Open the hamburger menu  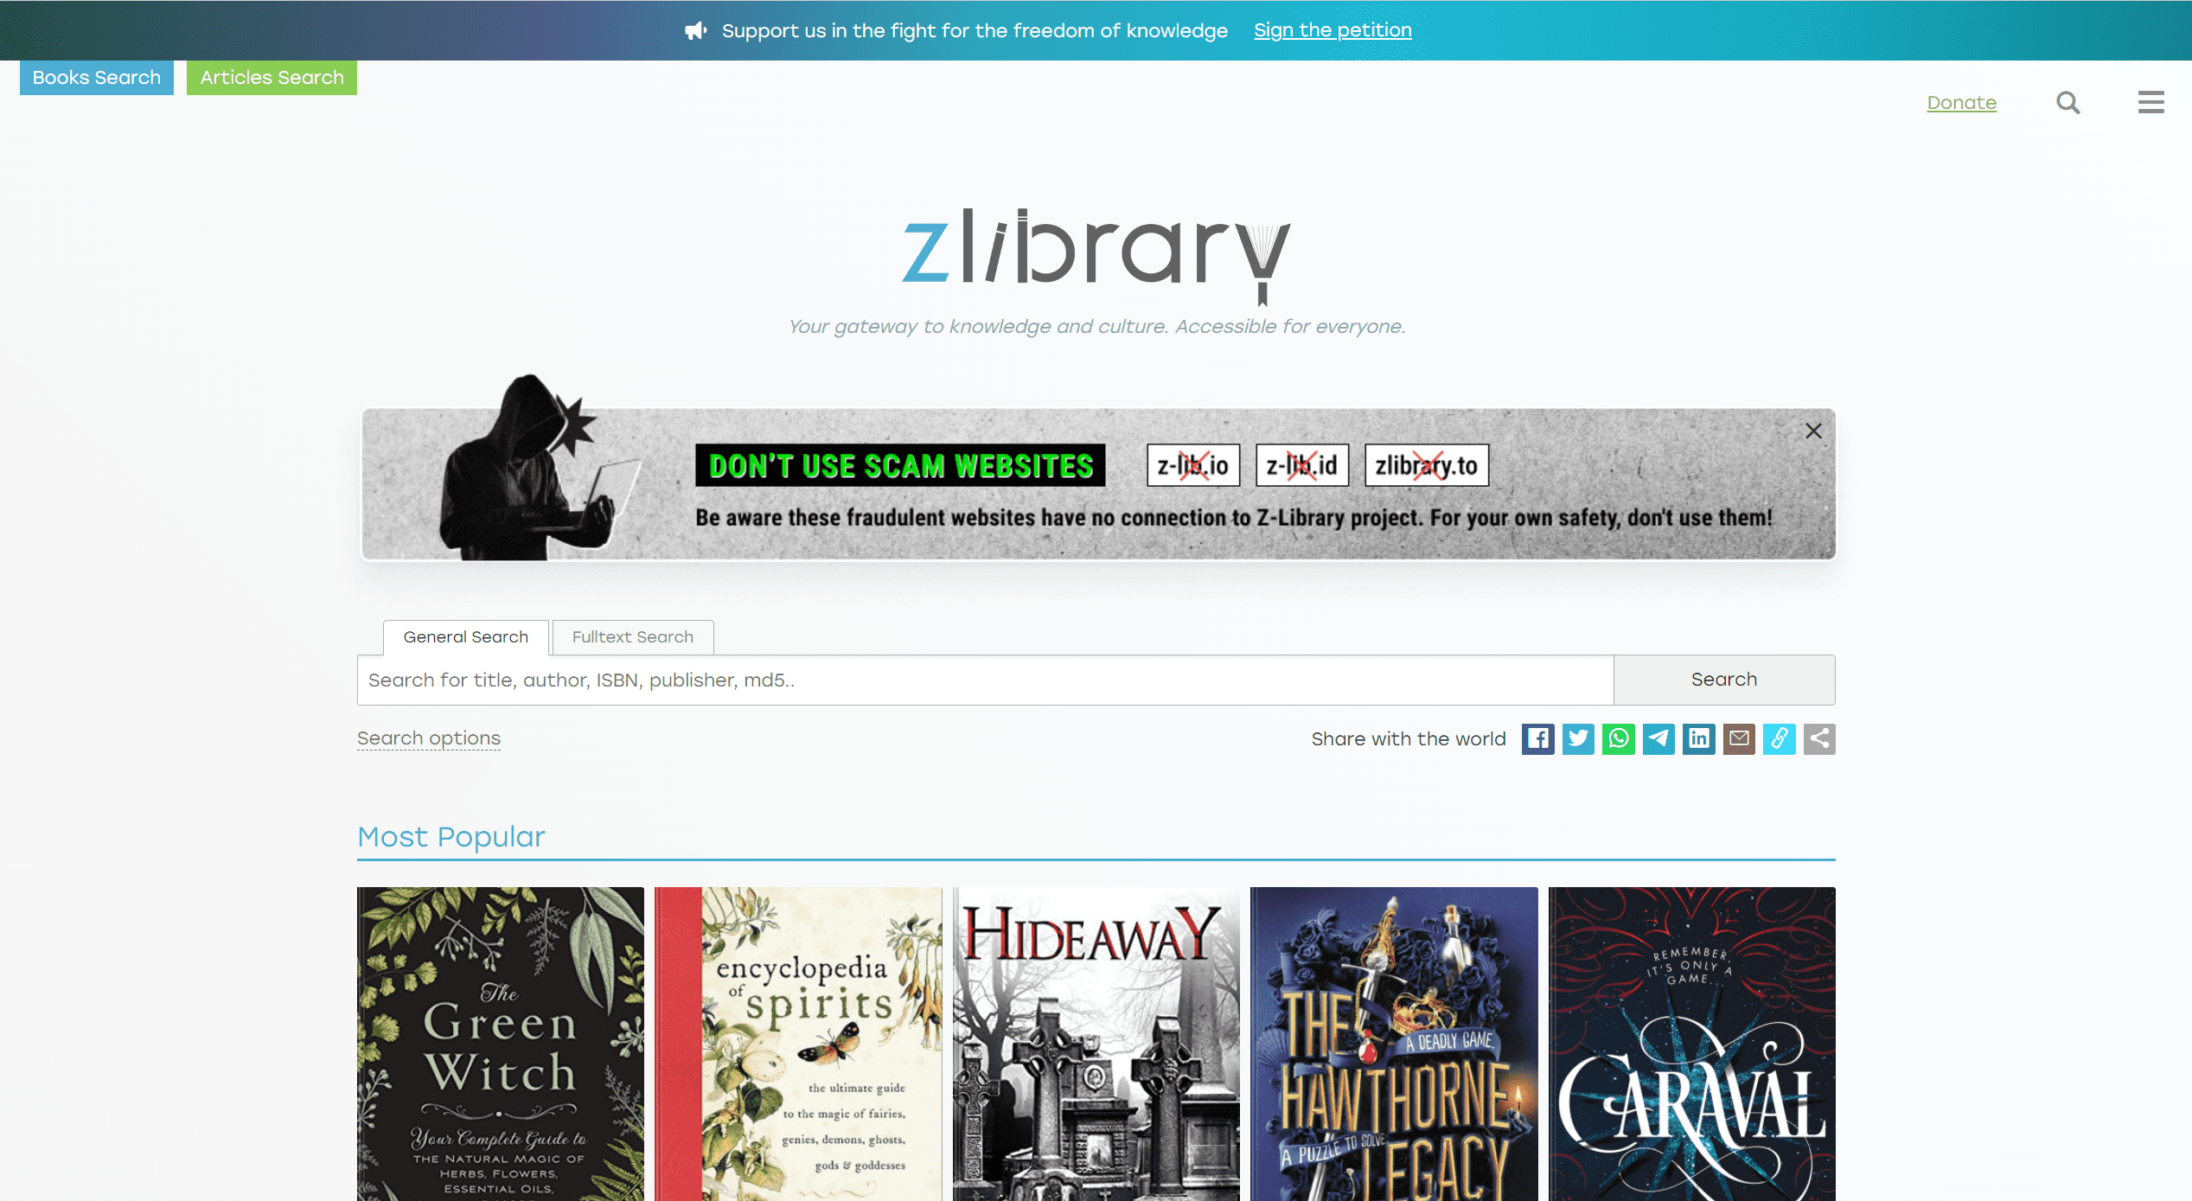2150,102
